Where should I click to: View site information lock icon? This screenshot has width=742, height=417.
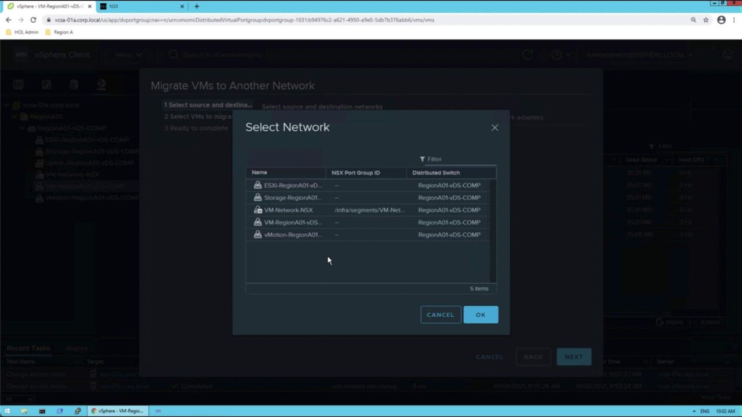(49, 20)
